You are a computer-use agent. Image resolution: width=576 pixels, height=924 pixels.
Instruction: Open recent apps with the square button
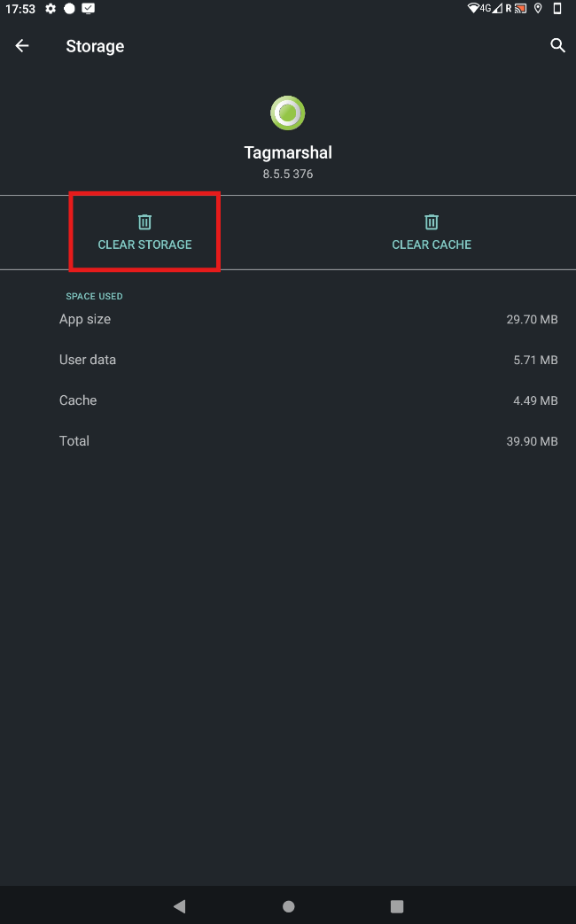point(397,906)
